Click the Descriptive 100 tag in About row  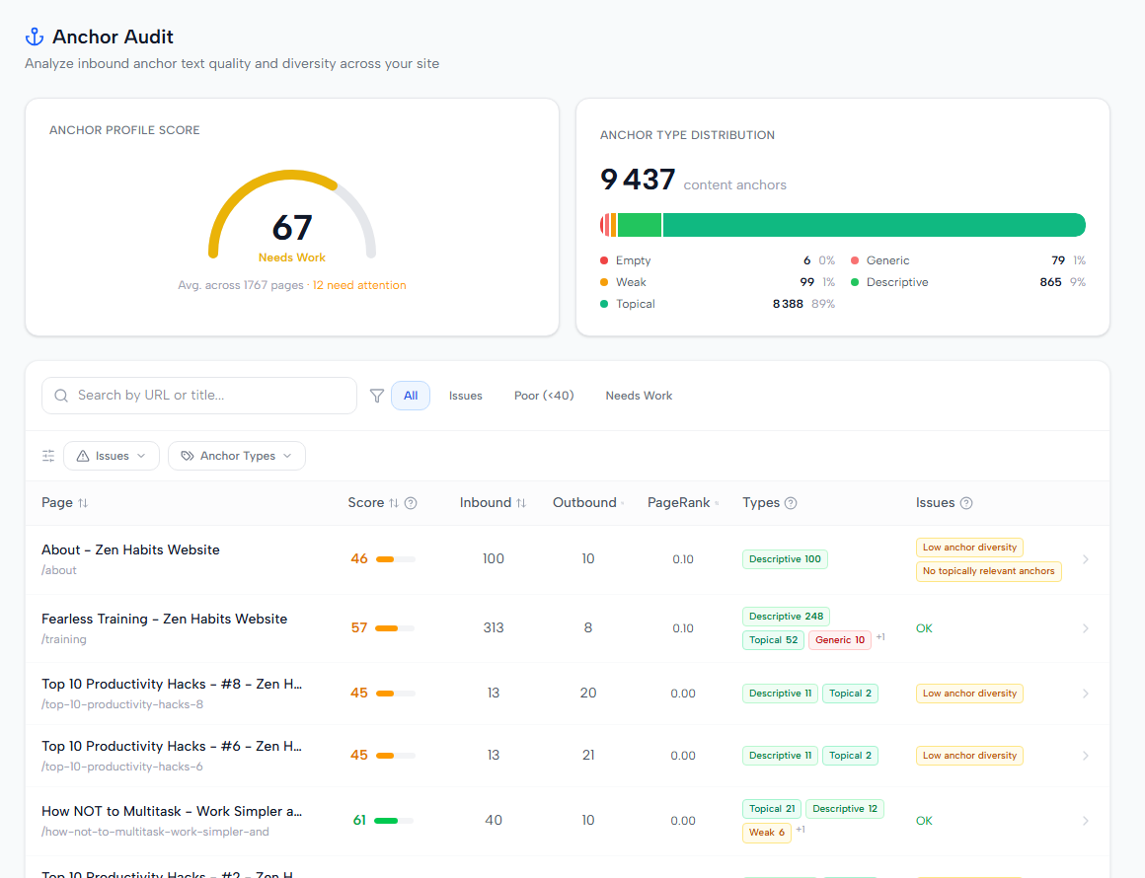pos(785,559)
